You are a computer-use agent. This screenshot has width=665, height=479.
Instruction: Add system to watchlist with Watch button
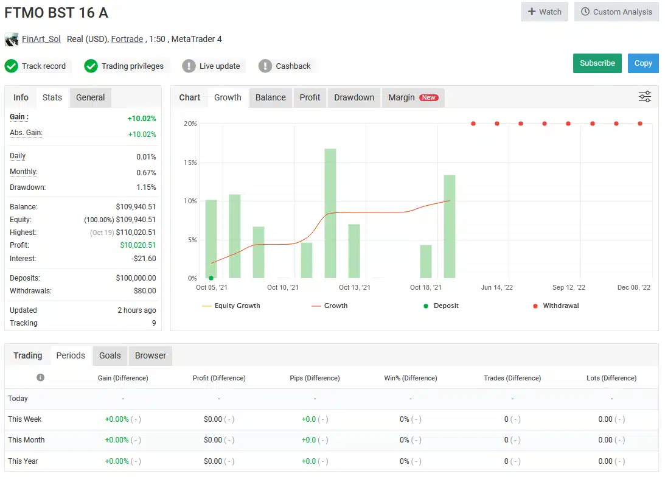[x=544, y=12]
